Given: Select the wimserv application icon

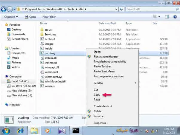Looking at the screenshot, I should (42, 86).
